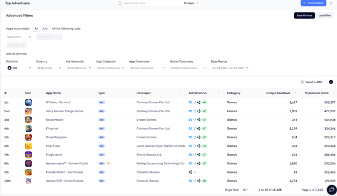The height and width of the screenshot is (196, 337).
Task: Click the Ad type badge for Royal Match
Action: (102, 120)
